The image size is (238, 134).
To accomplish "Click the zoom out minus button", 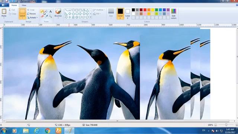I will (x=216, y=125).
